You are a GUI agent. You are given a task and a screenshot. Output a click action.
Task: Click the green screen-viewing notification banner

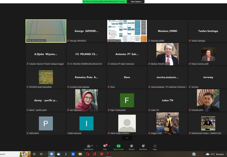coord(105,2)
